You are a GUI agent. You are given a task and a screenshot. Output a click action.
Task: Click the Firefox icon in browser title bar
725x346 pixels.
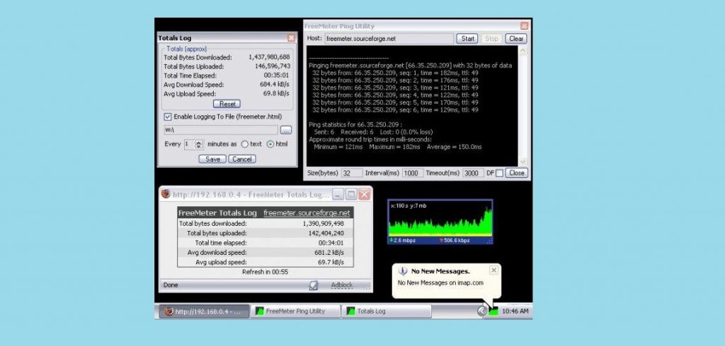pyautogui.click(x=166, y=193)
